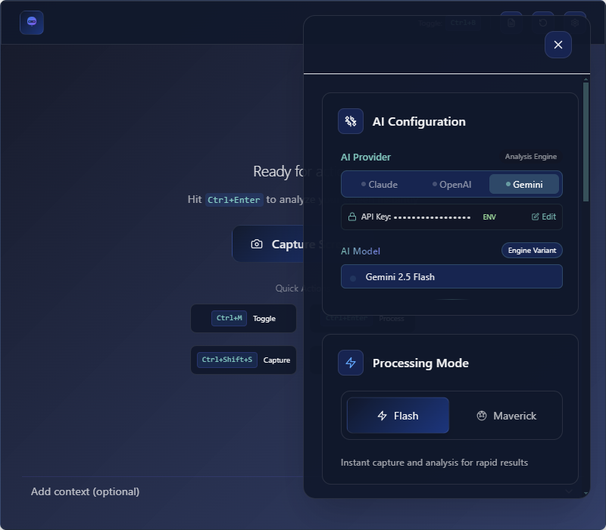Select Gemini as AI provider
This screenshot has height=530, width=606.
(524, 185)
